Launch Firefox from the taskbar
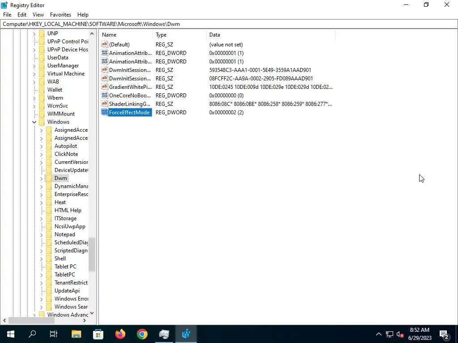458x343 pixels. point(120,334)
